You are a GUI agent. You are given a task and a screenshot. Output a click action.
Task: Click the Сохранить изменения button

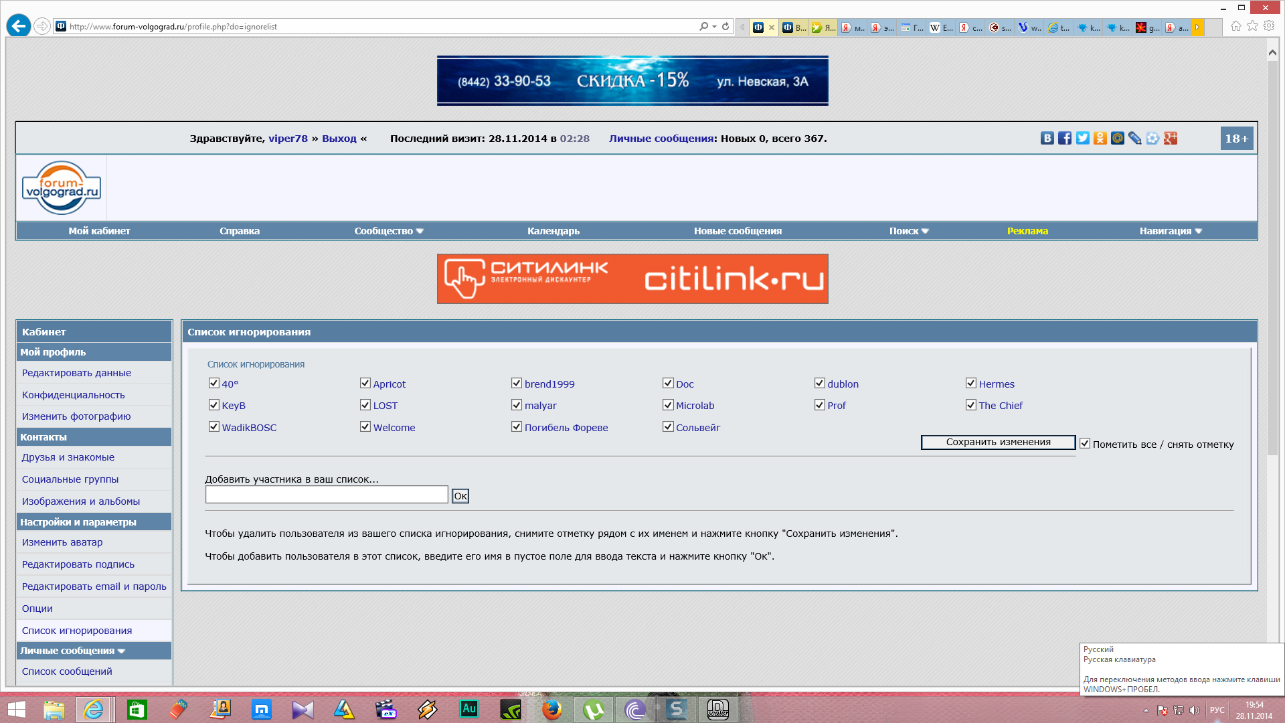coord(997,442)
